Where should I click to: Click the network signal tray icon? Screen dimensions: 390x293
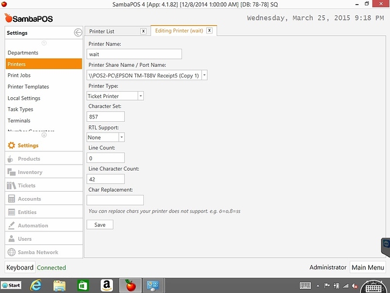pos(345,286)
